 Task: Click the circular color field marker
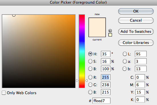[x=14, y=15]
